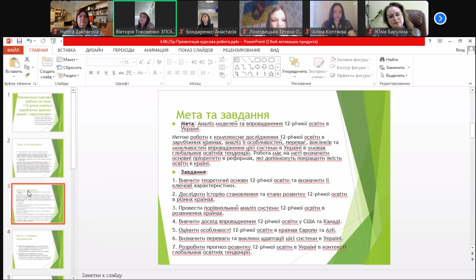Screen dimensions: 476x280
Task: Toggle bulleted list formatting
Action: pyautogui.click(x=170, y=62)
